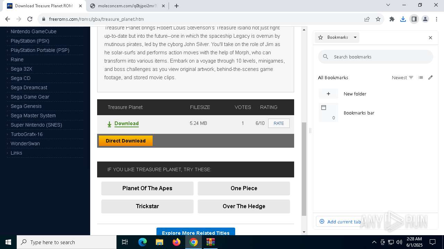Open File Explorer from taskbar
The height and width of the screenshot is (249, 444).
pyautogui.click(x=160, y=242)
